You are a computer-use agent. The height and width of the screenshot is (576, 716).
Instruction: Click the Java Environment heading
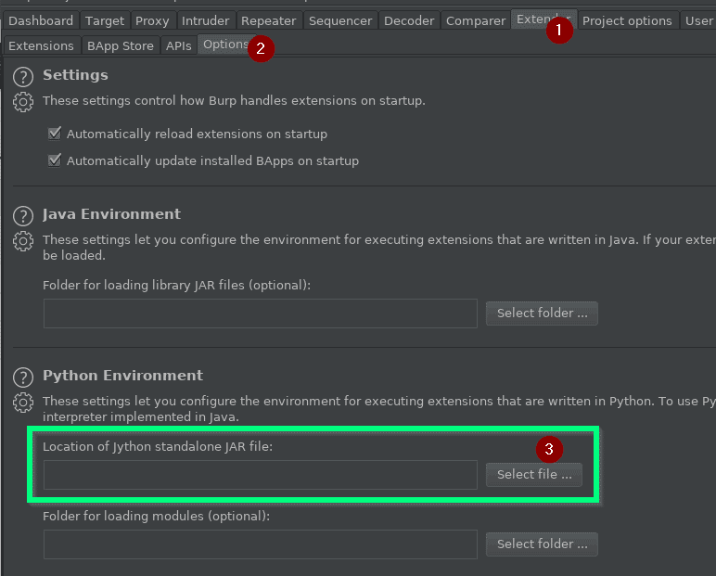click(111, 214)
